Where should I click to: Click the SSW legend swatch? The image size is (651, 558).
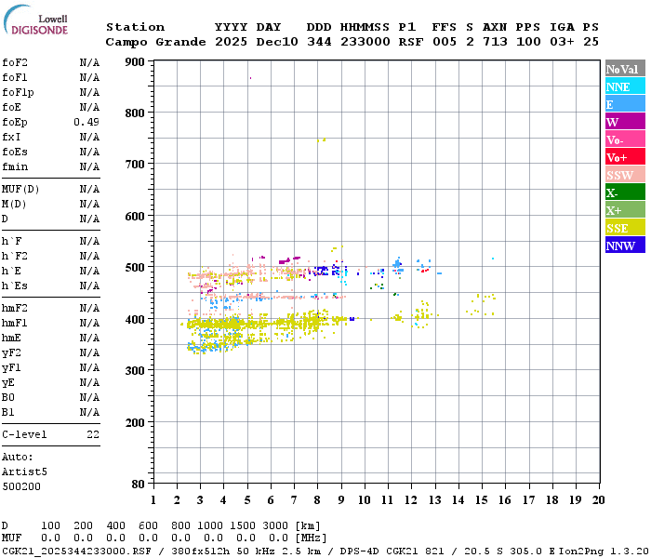point(625,175)
